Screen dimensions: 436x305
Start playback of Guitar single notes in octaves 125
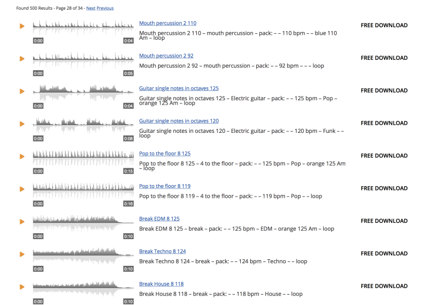(x=22, y=91)
